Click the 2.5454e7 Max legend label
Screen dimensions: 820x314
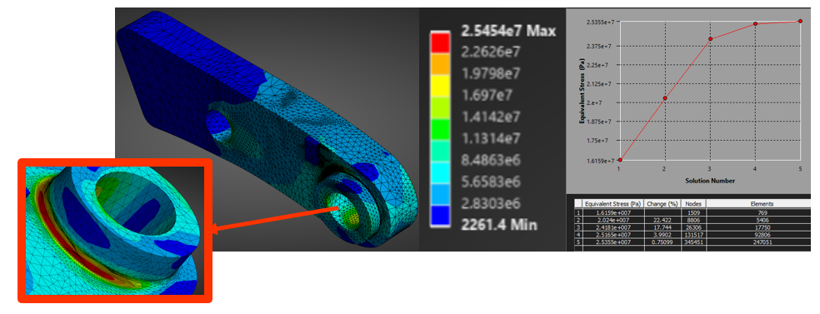click(x=507, y=31)
